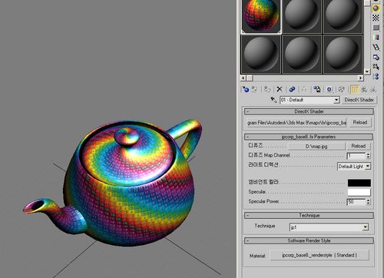
Task: Click the right arrow of sample slots scrollbar
Action: [x=360, y=78]
